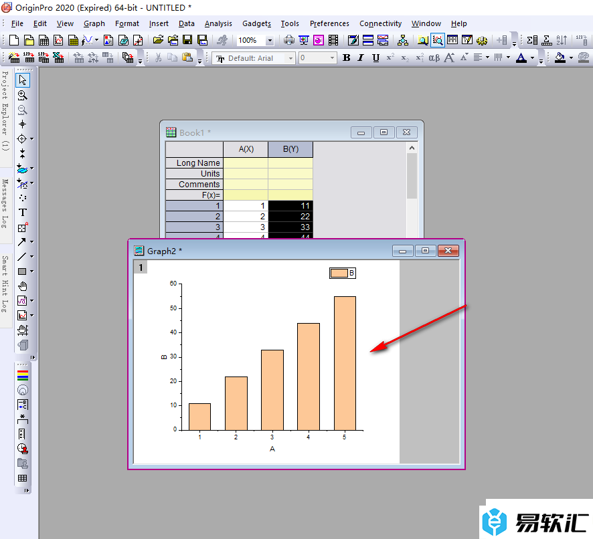Select the Line drawing tool
This screenshot has height=539, width=593.
(22, 257)
